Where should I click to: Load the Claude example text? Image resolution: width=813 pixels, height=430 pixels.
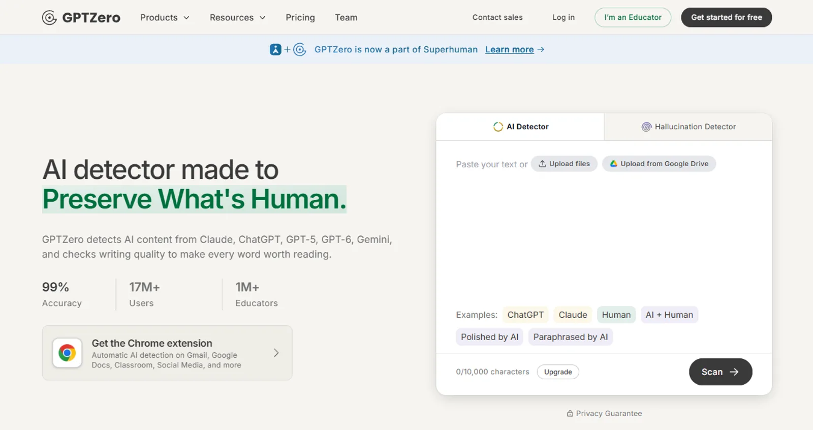pyautogui.click(x=573, y=315)
